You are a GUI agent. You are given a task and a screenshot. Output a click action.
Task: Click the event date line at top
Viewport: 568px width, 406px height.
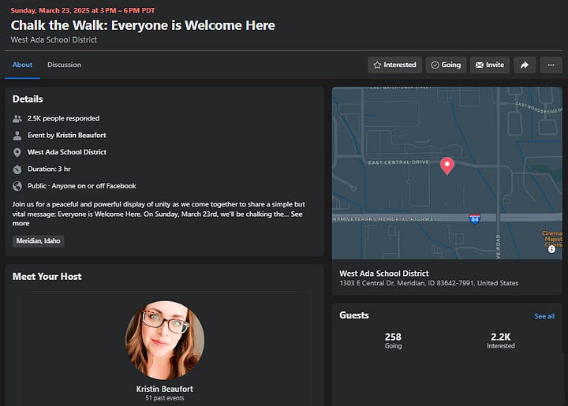(x=83, y=10)
